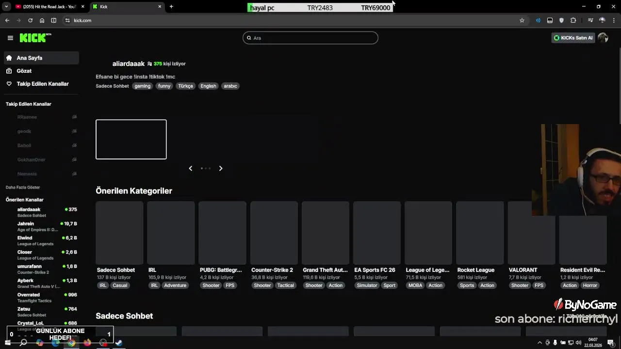
Task: Click the KICKs Satın Al button
Action: pos(573,38)
